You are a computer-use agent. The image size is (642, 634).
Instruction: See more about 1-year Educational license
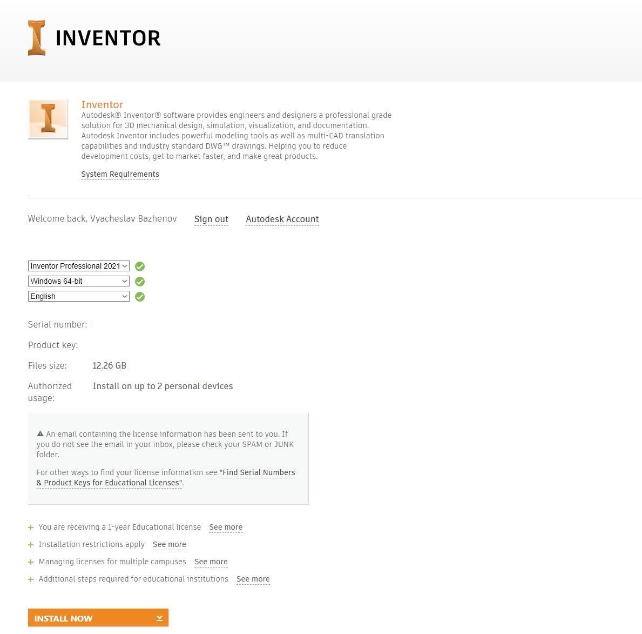tap(226, 527)
